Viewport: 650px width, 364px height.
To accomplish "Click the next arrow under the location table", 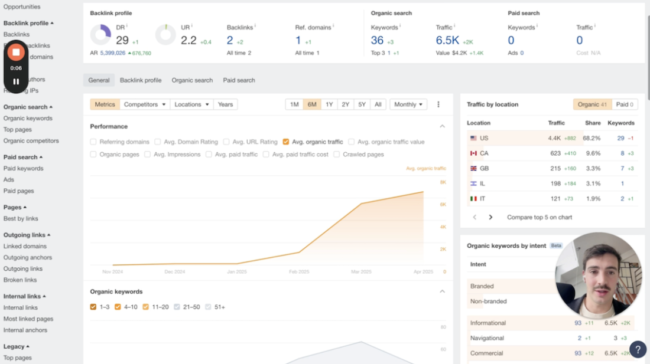I will point(490,217).
